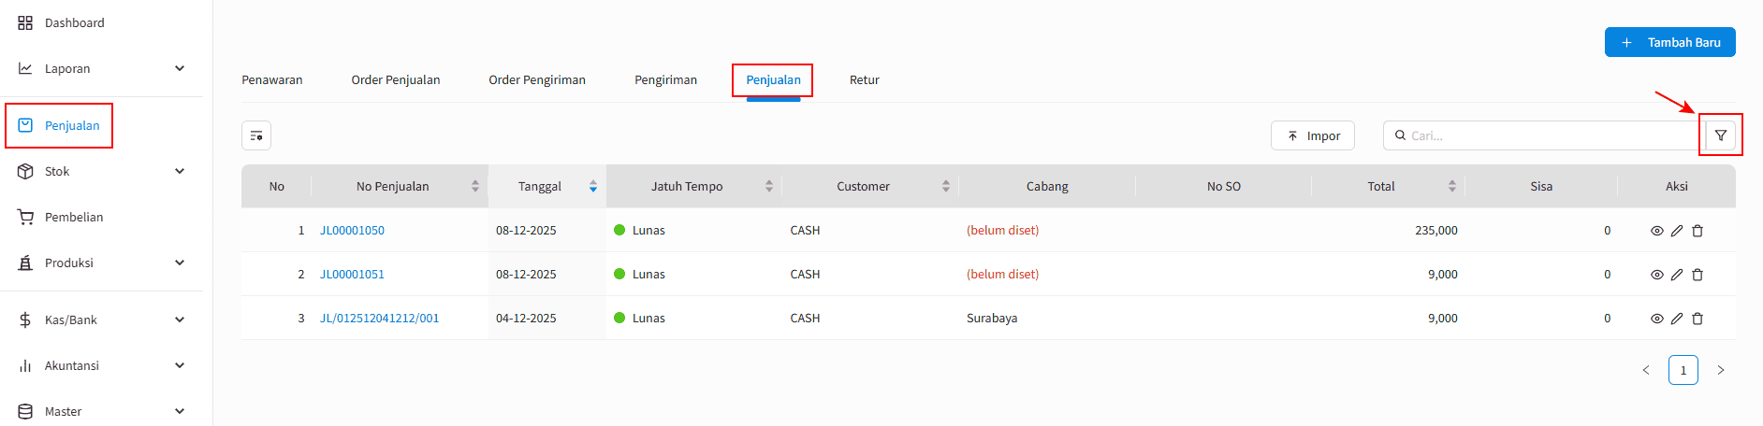Click the Impor button
Image resolution: width=1763 pixels, height=426 pixels.
pyautogui.click(x=1313, y=135)
